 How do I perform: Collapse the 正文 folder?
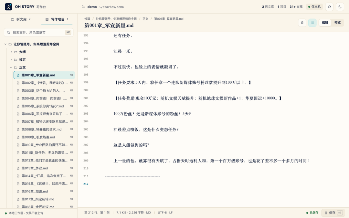click(11, 67)
